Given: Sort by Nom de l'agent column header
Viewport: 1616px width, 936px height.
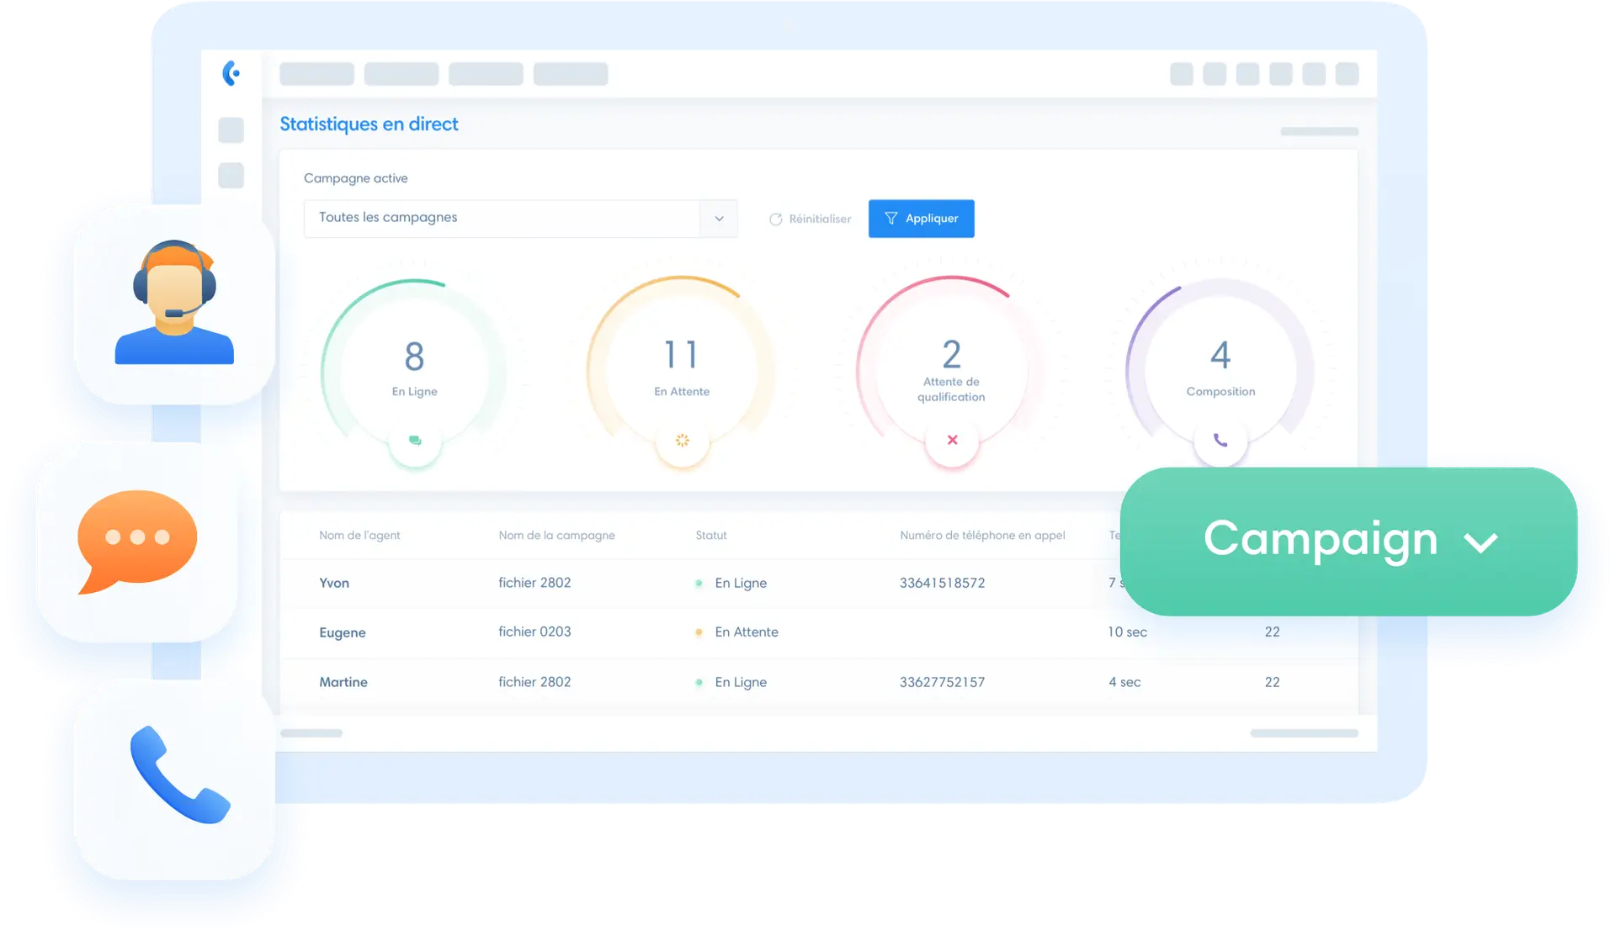Looking at the screenshot, I should pos(359,536).
